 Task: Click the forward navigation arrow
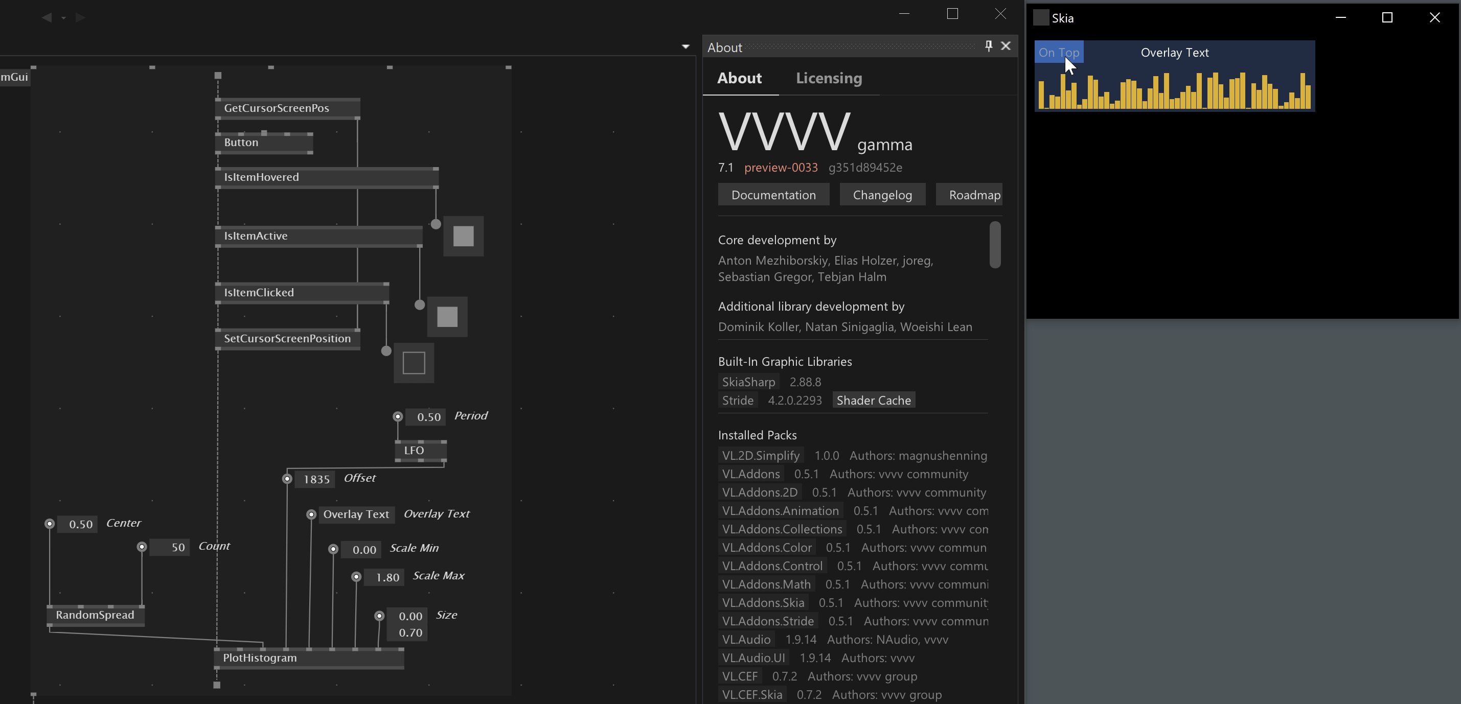point(81,17)
